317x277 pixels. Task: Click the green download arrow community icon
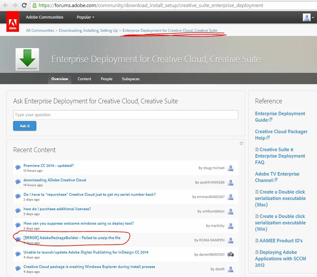(27, 59)
